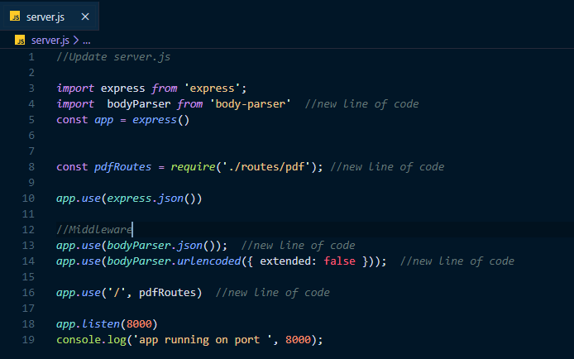Image resolution: width=574 pixels, height=359 pixels.
Task: Click the 'pdfRoutes' variable on line 8
Action: coord(122,167)
